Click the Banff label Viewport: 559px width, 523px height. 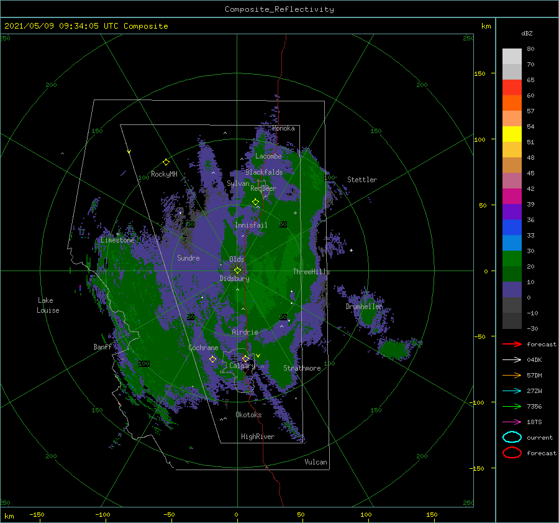coord(102,346)
